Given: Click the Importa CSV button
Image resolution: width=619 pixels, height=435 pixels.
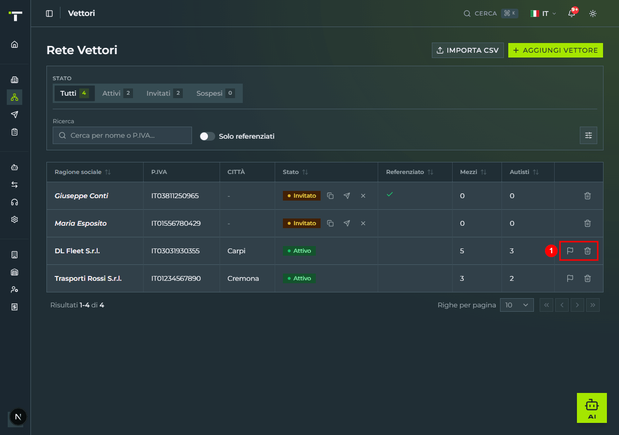Looking at the screenshot, I should click(x=468, y=50).
